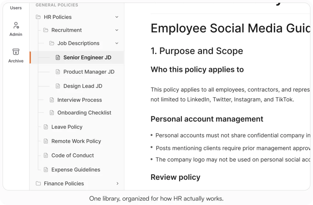Switch to the Admin label
The image size is (313, 205).
click(16, 34)
